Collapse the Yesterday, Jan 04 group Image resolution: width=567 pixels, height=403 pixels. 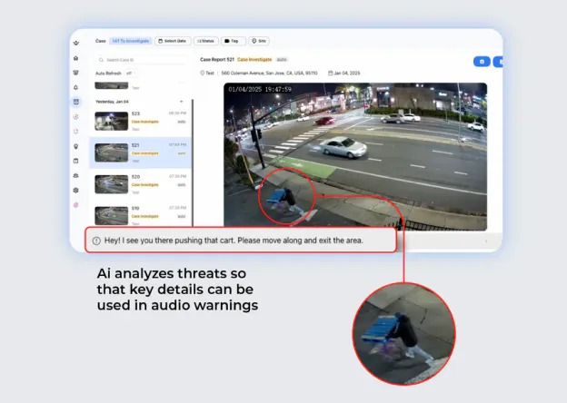(181, 101)
